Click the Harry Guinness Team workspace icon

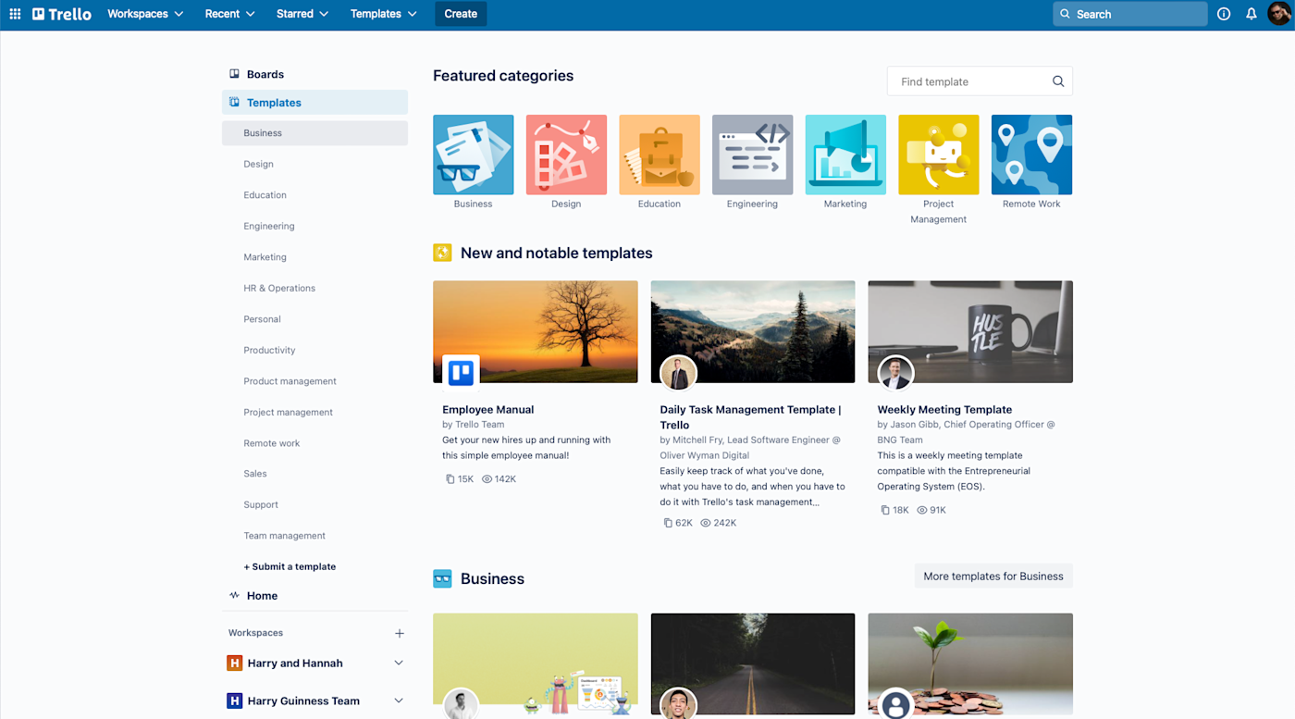coord(235,701)
